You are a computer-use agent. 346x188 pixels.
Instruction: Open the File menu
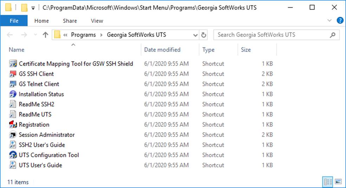coord(14,21)
